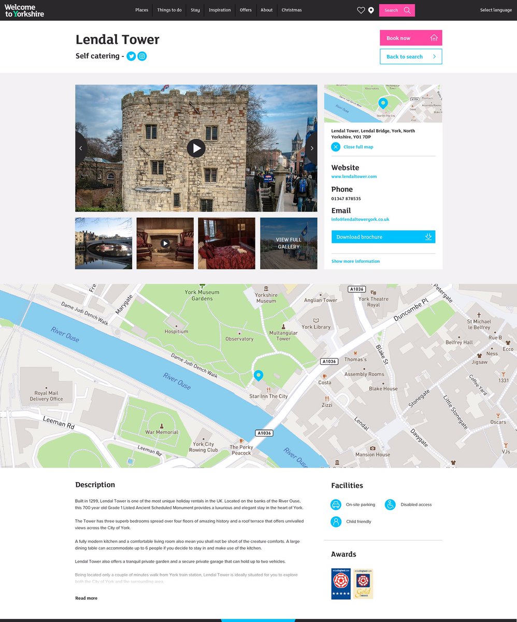This screenshot has height=622, width=517.
Task: Click the Disabled access facility icon
Action: 390,504
